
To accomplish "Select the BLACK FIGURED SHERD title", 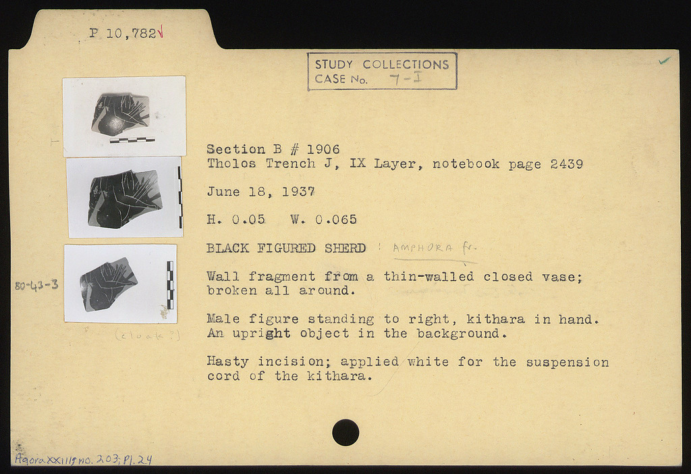I will pyautogui.click(x=285, y=248).
